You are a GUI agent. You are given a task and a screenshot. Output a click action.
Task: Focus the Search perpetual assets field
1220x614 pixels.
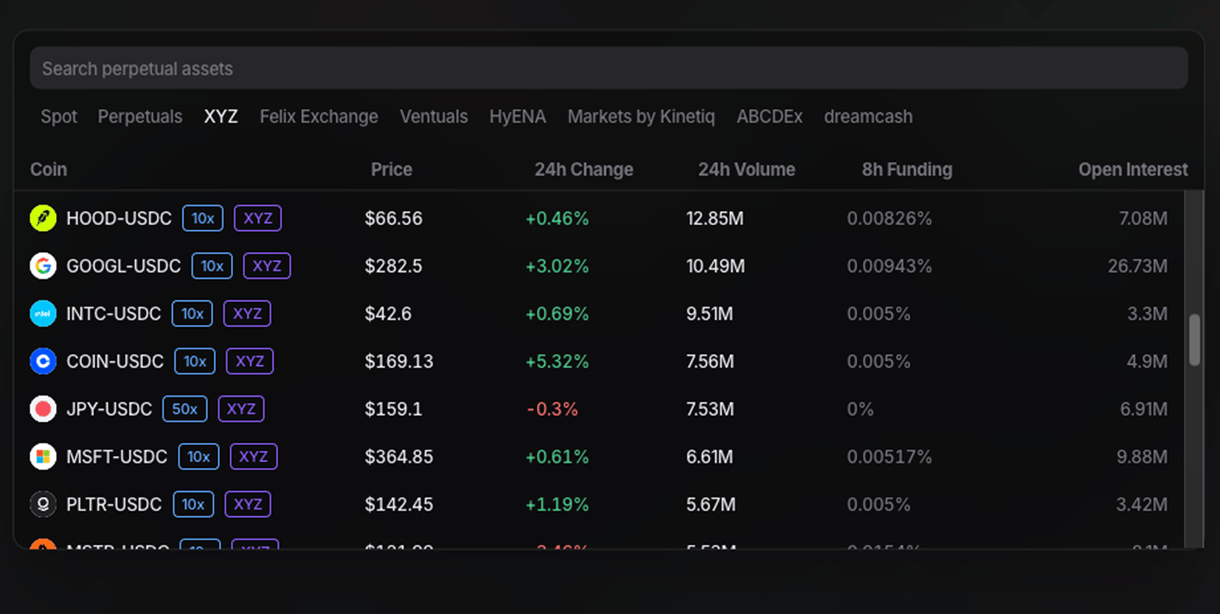(609, 68)
